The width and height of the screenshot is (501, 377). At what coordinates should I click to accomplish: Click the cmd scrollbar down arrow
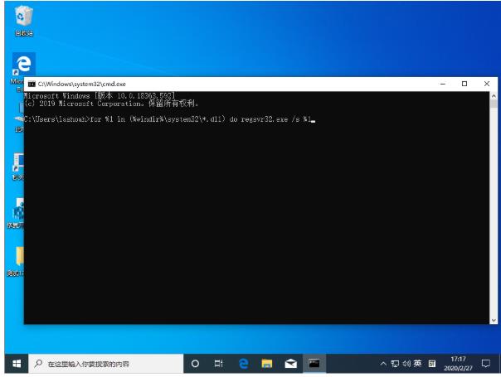(x=494, y=320)
